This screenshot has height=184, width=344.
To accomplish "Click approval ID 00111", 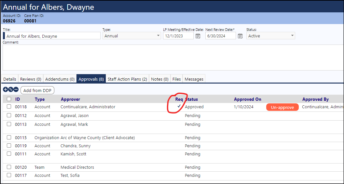I will pyautogui.click(x=21, y=154).
